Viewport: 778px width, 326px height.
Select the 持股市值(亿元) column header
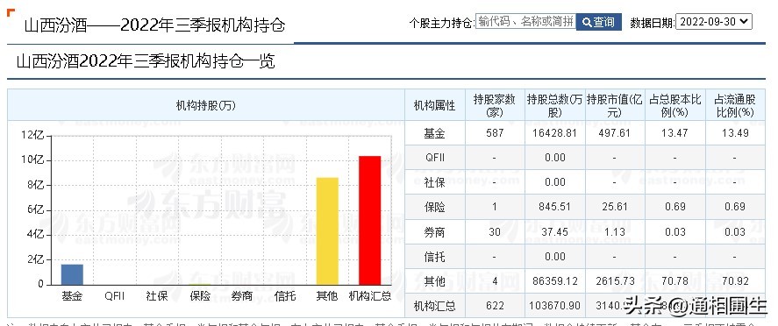[614, 105]
